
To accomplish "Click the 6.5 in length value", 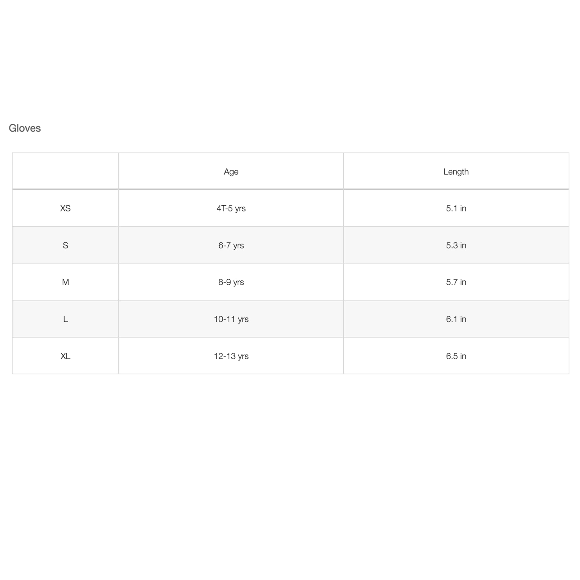I will (x=456, y=356).
